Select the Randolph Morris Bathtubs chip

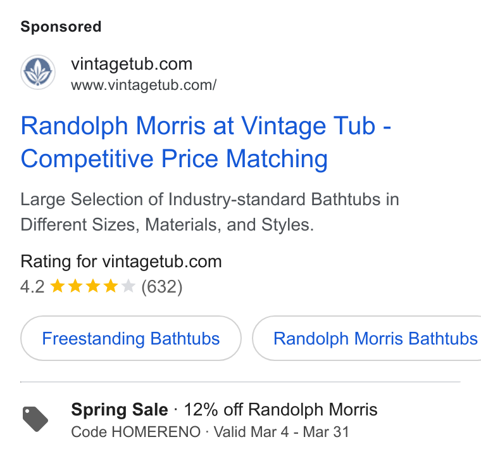pos(366,338)
